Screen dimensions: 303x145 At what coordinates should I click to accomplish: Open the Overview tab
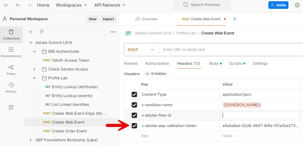pos(146,19)
